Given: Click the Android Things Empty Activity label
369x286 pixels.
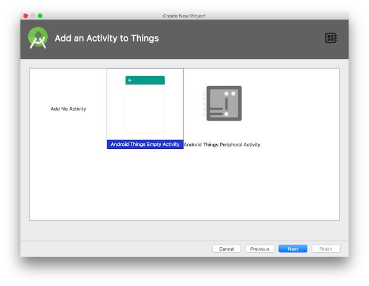Looking at the screenshot, I should pos(145,144).
